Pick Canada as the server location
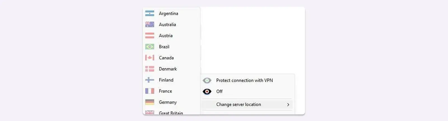 tap(166, 58)
